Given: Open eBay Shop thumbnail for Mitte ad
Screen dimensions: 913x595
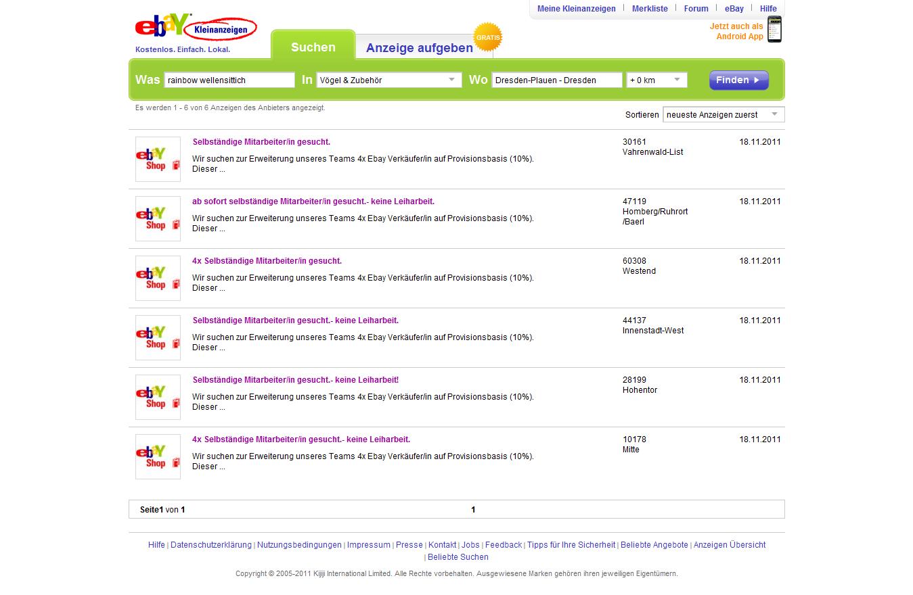Looking at the screenshot, I should point(158,456).
